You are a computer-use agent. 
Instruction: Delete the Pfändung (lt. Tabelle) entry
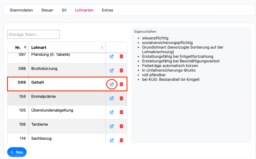click(121, 56)
